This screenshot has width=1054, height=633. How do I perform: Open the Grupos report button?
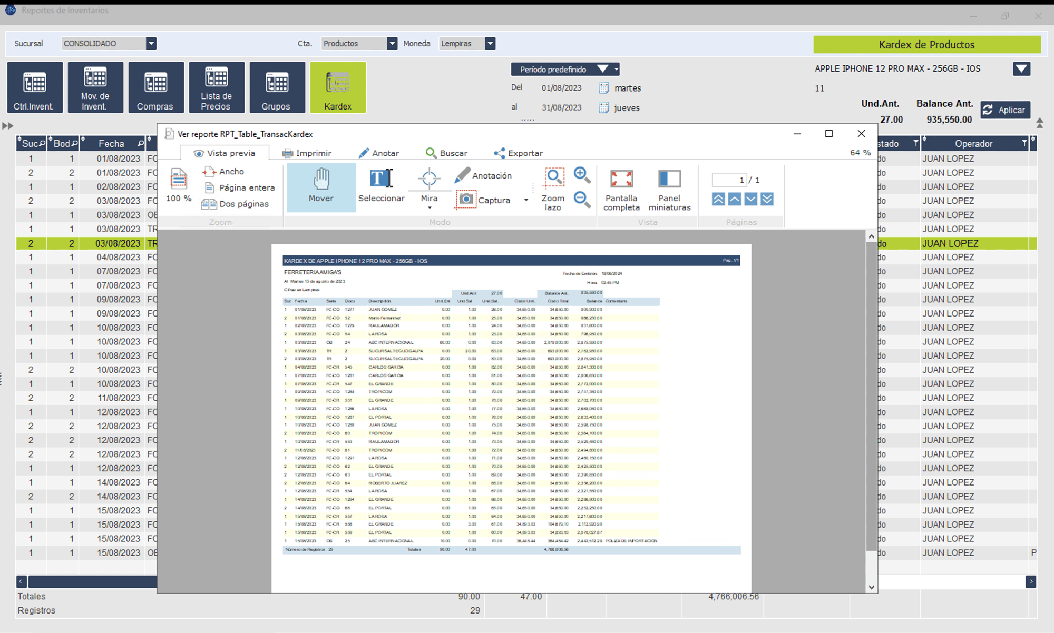point(277,87)
